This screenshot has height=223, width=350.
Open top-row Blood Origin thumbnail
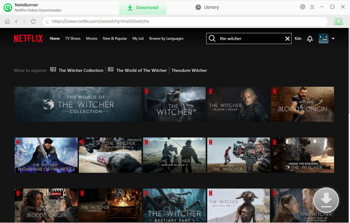(x=302, y=104)
